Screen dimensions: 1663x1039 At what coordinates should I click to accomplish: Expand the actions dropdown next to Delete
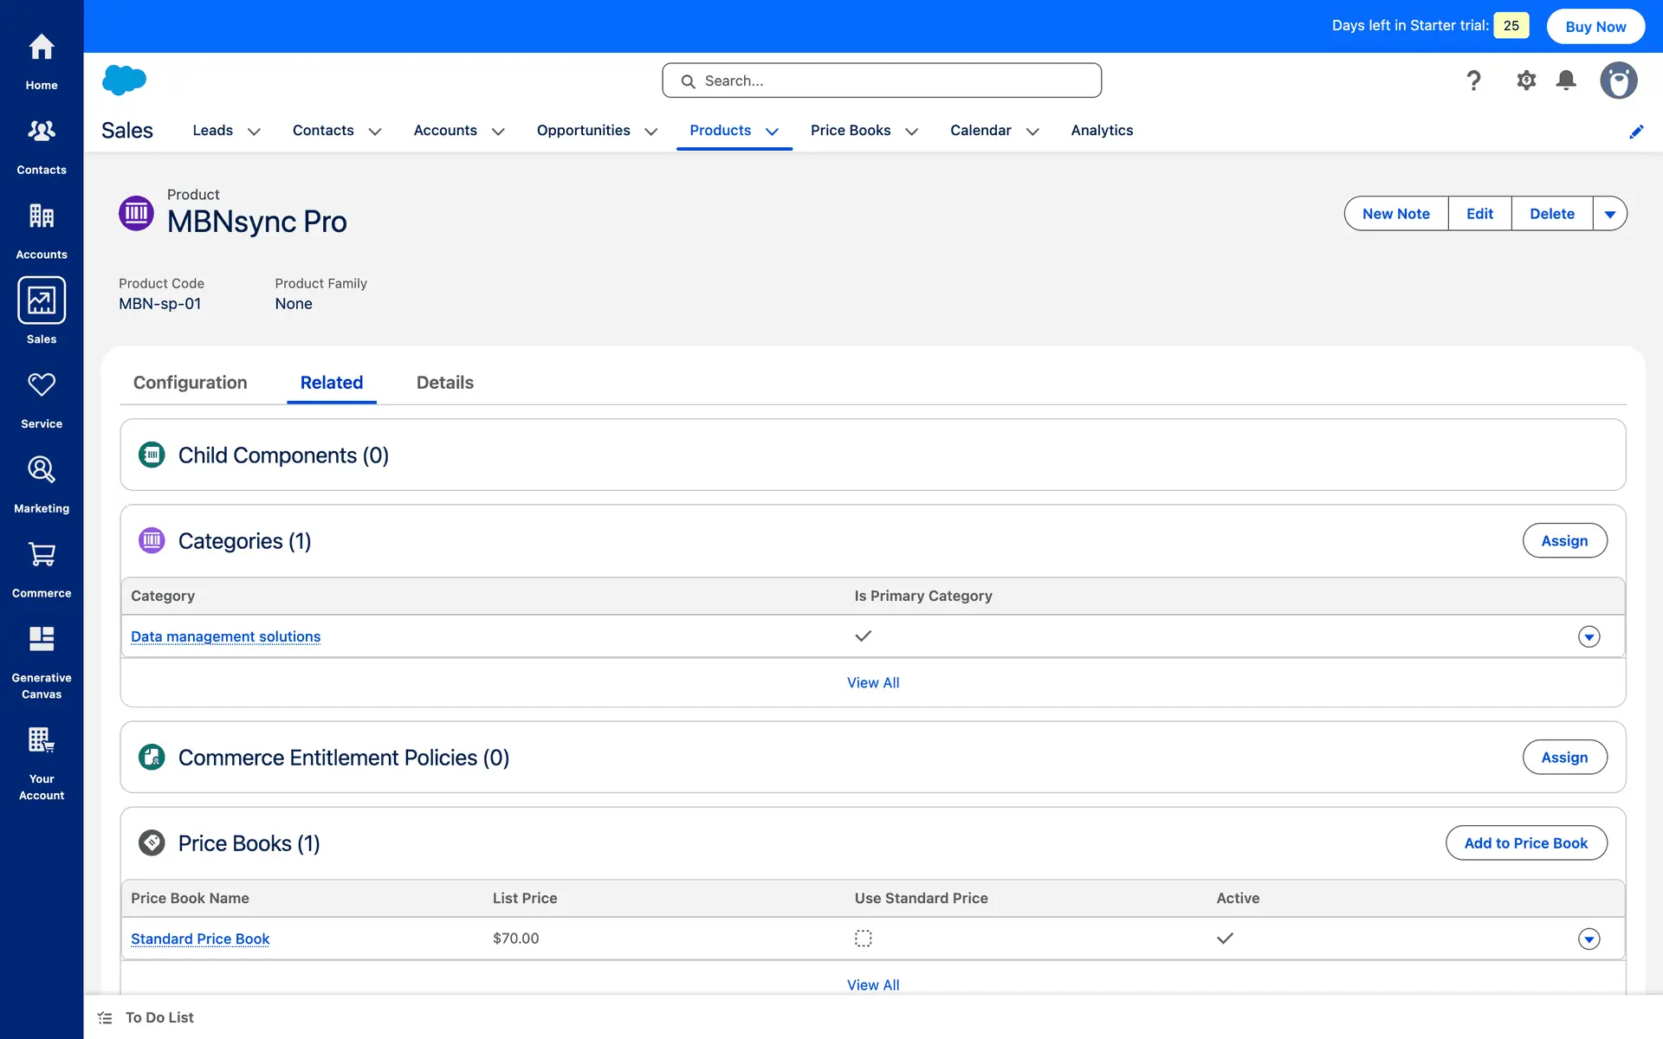tap(1609, 214)
